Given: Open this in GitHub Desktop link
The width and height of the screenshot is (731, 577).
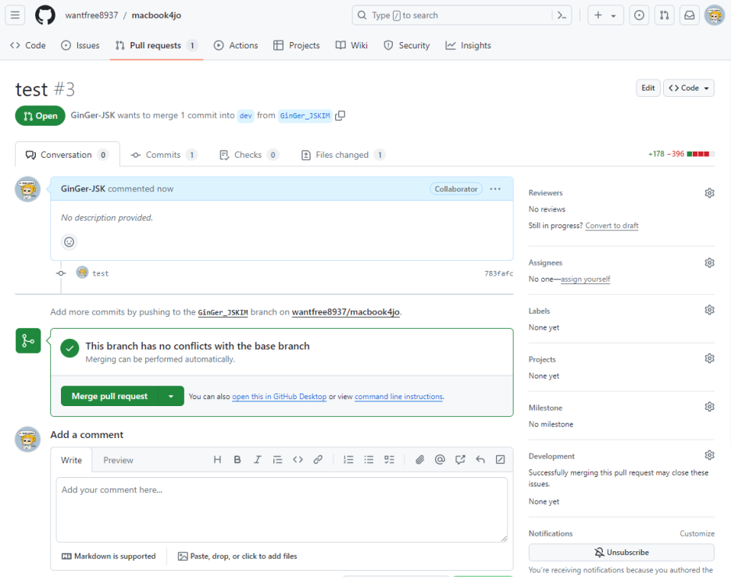Looking at the screenshot, I should pyautogui.click(x=280, y=397).
